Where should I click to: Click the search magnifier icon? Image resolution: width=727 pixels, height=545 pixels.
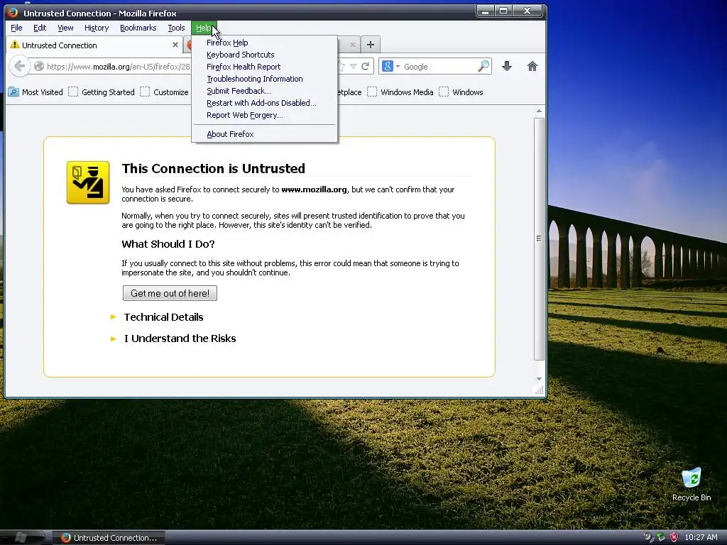click(483, 66)
